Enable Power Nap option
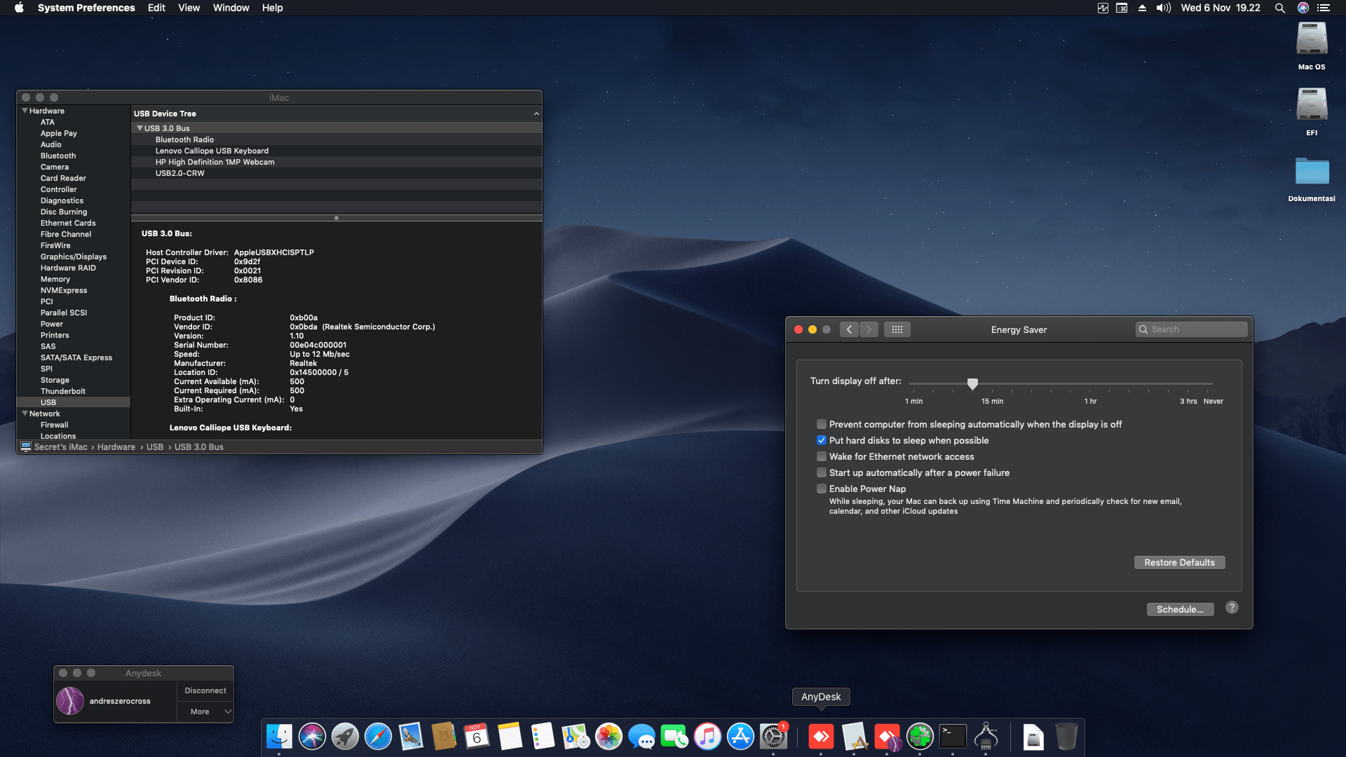The image size is (1346, 757). pos(821,489)
